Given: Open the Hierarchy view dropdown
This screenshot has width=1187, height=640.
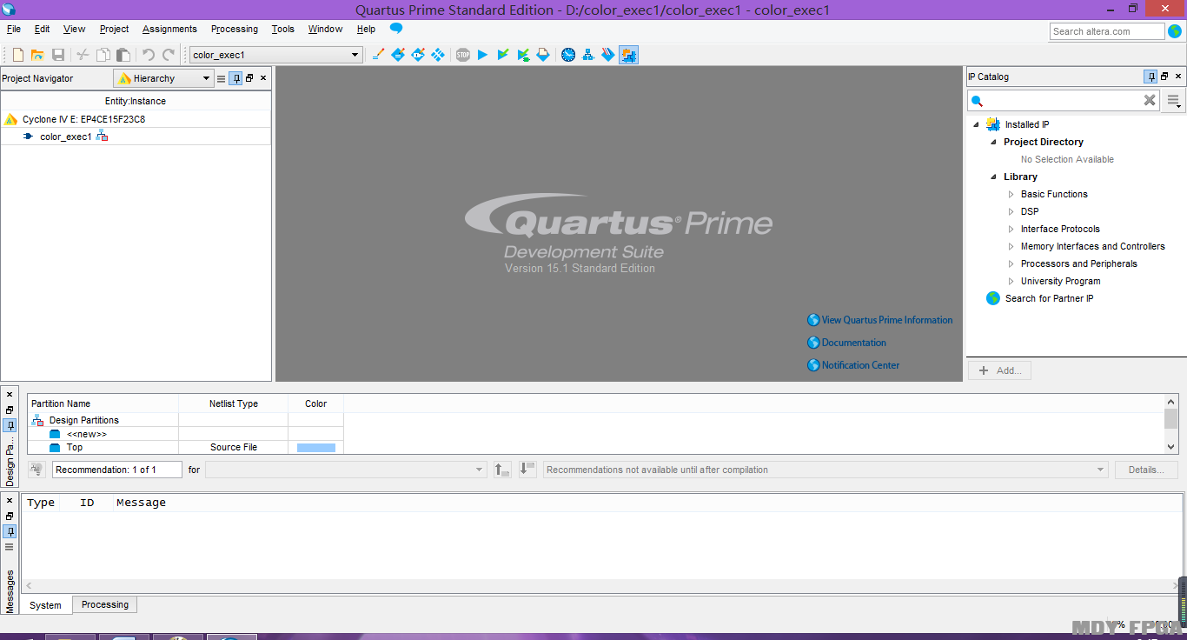Looking at the screenshot, I should click(x=163, y=78).
